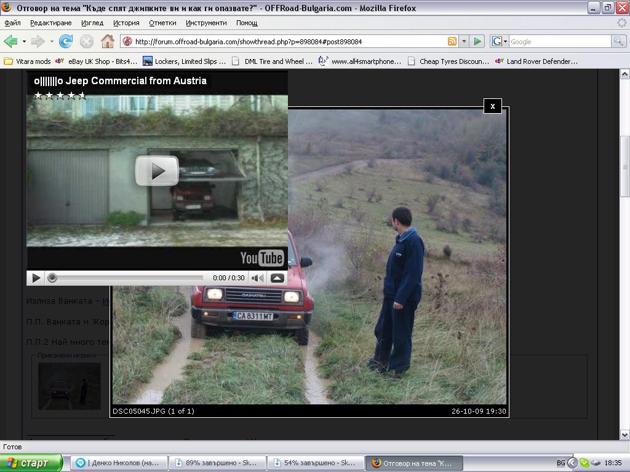Click the play button in video controls
The image size is (630, 472).
(x=36, y=278)
